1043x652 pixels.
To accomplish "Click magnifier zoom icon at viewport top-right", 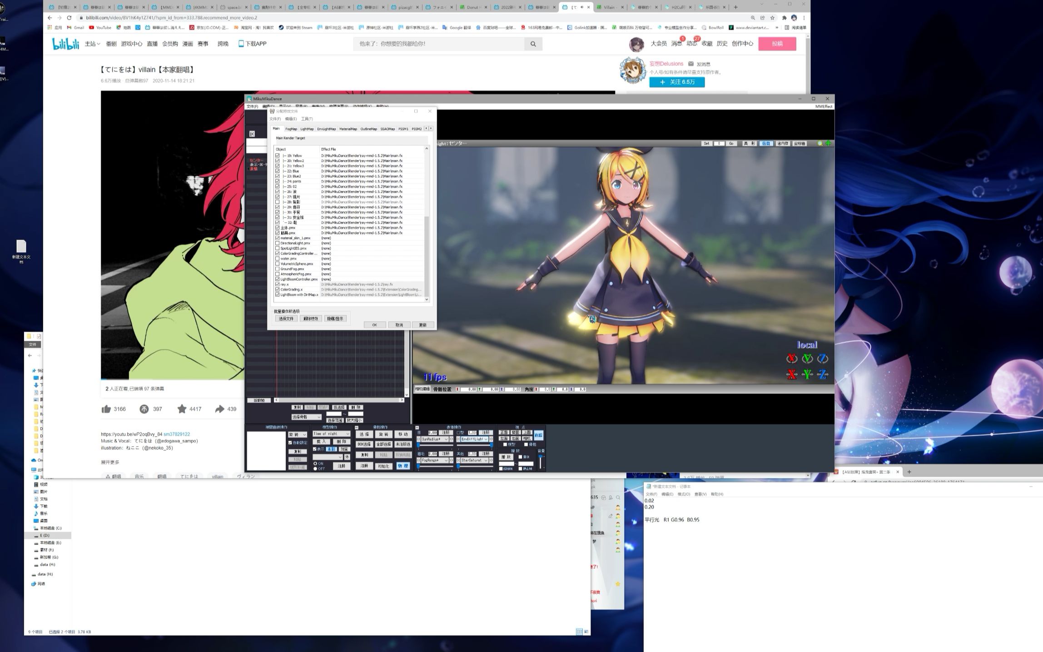I will 820,144.
